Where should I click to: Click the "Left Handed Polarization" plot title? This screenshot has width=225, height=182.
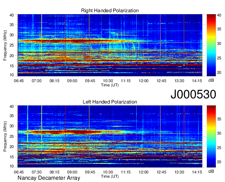[x=110, y=102]
